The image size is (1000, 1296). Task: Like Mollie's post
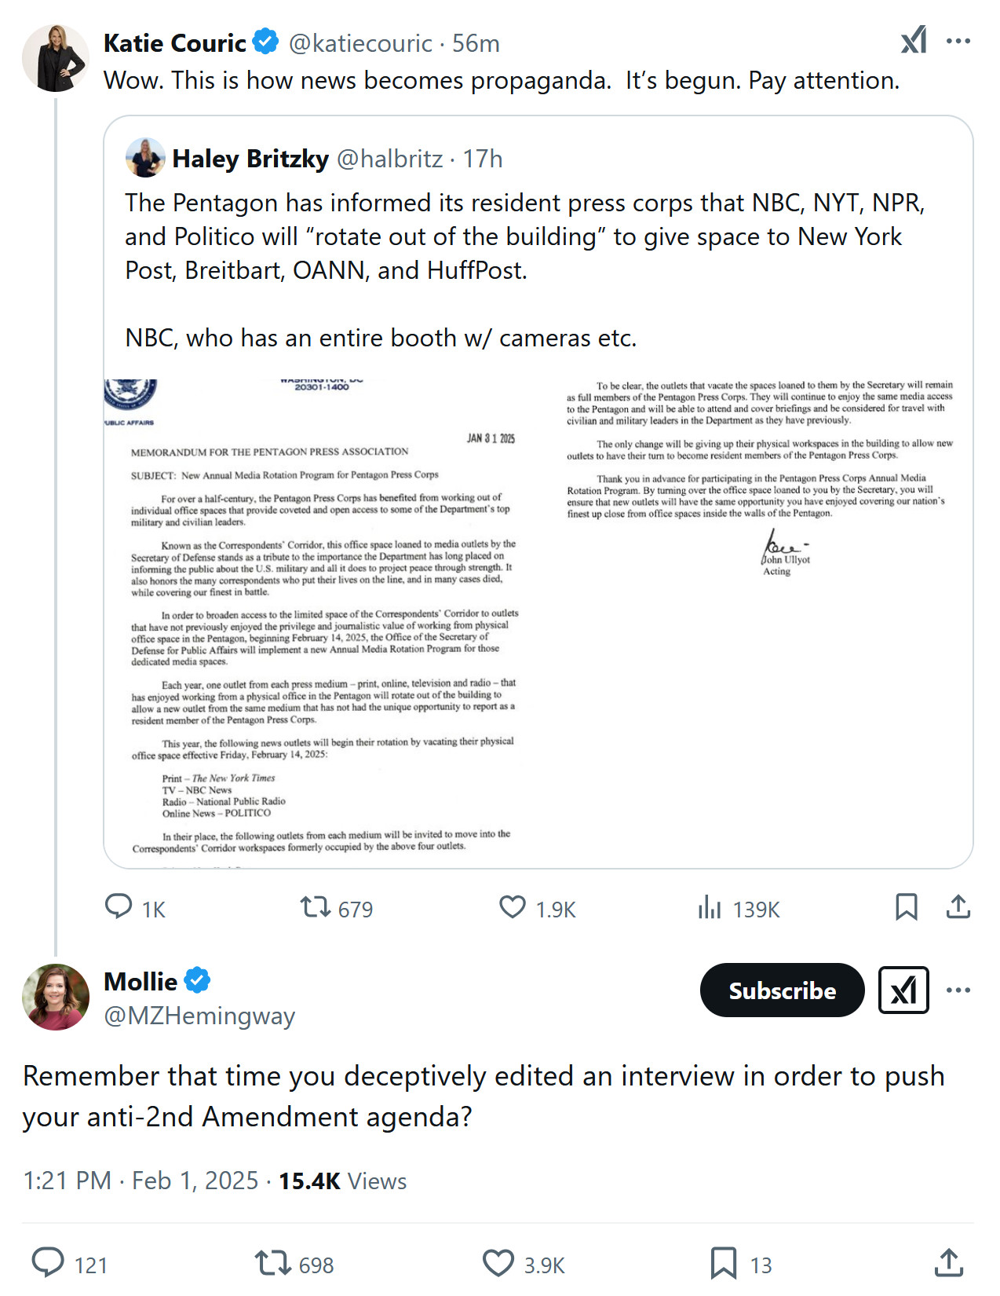(x=498, y=1263)
